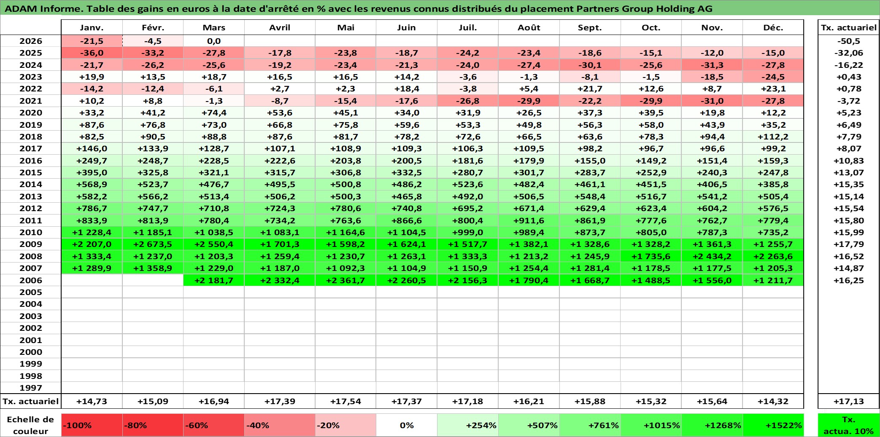880x437 pixels.
Task: Click the 0% white color scale swatch
Action: [x=406, y=425]
